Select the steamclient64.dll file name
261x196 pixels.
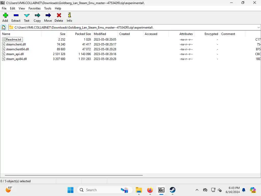[17, 49]
